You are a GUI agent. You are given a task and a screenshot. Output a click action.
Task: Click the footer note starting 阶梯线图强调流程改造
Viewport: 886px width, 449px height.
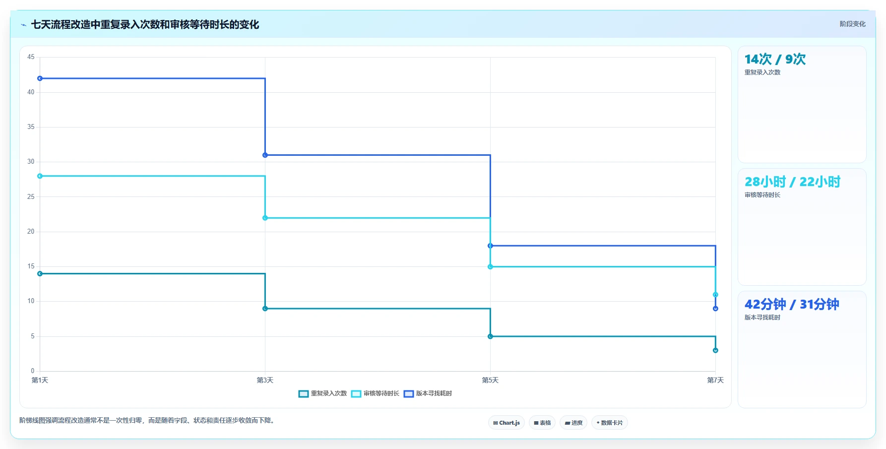click(x=148, y=421)
